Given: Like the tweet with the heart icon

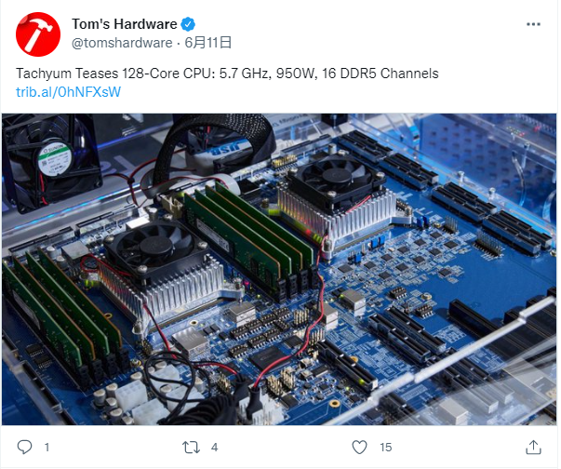Looking at the screenshot, I should [x=359, y=448].
